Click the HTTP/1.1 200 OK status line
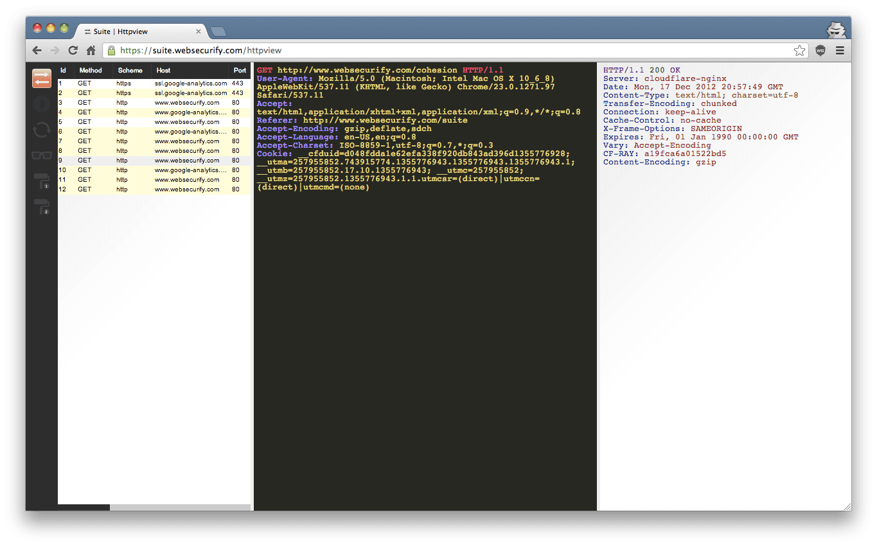The height and width of the screenshot is (546, 877). 641,70
